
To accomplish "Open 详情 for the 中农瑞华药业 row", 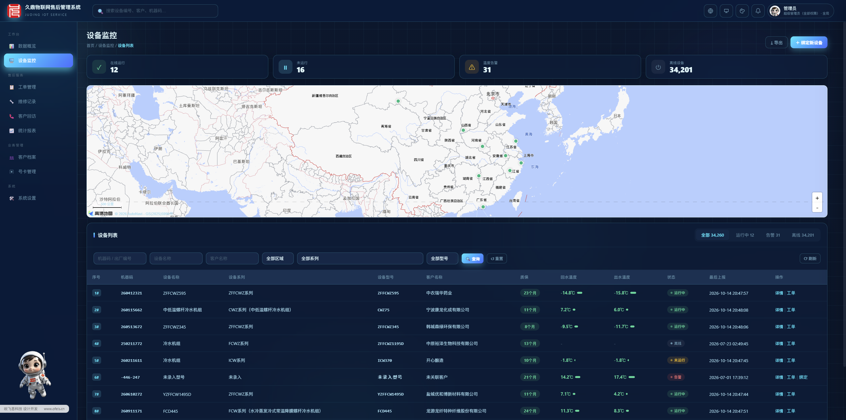I will tap(779, 293).
